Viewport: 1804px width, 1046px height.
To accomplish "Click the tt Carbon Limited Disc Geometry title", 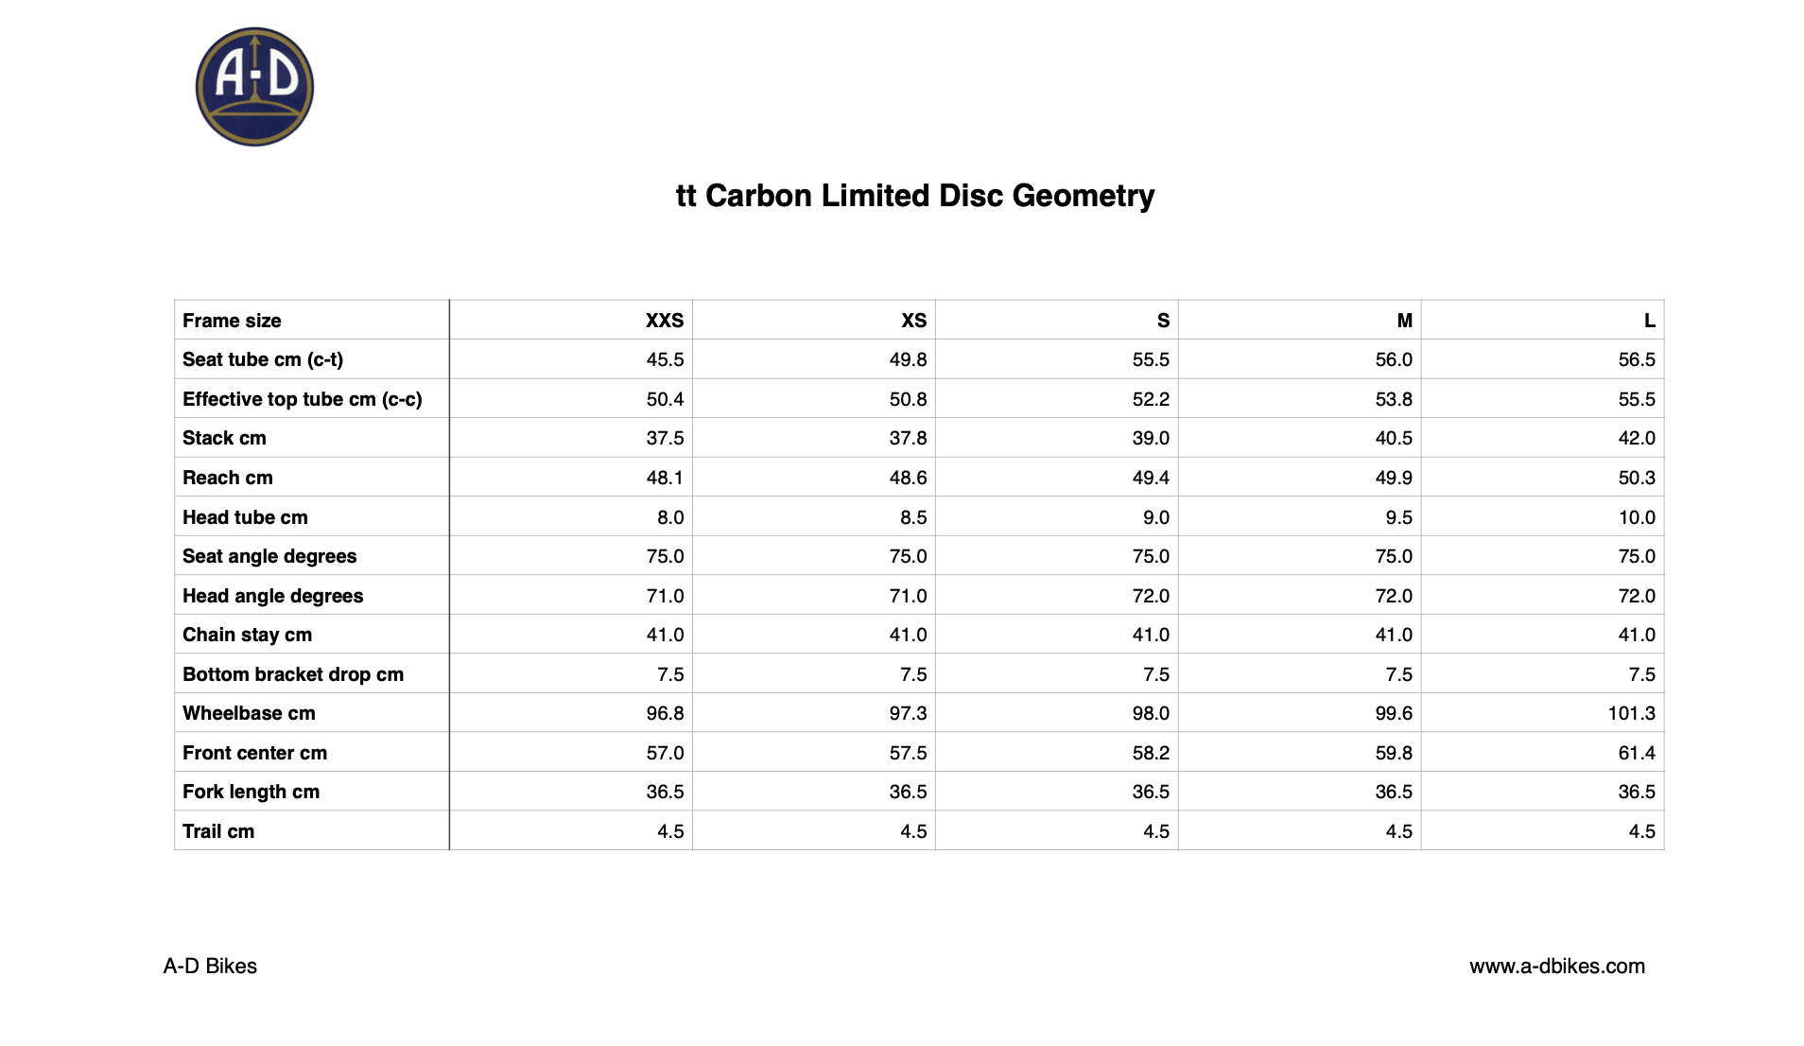I will [x=915, y=196].
